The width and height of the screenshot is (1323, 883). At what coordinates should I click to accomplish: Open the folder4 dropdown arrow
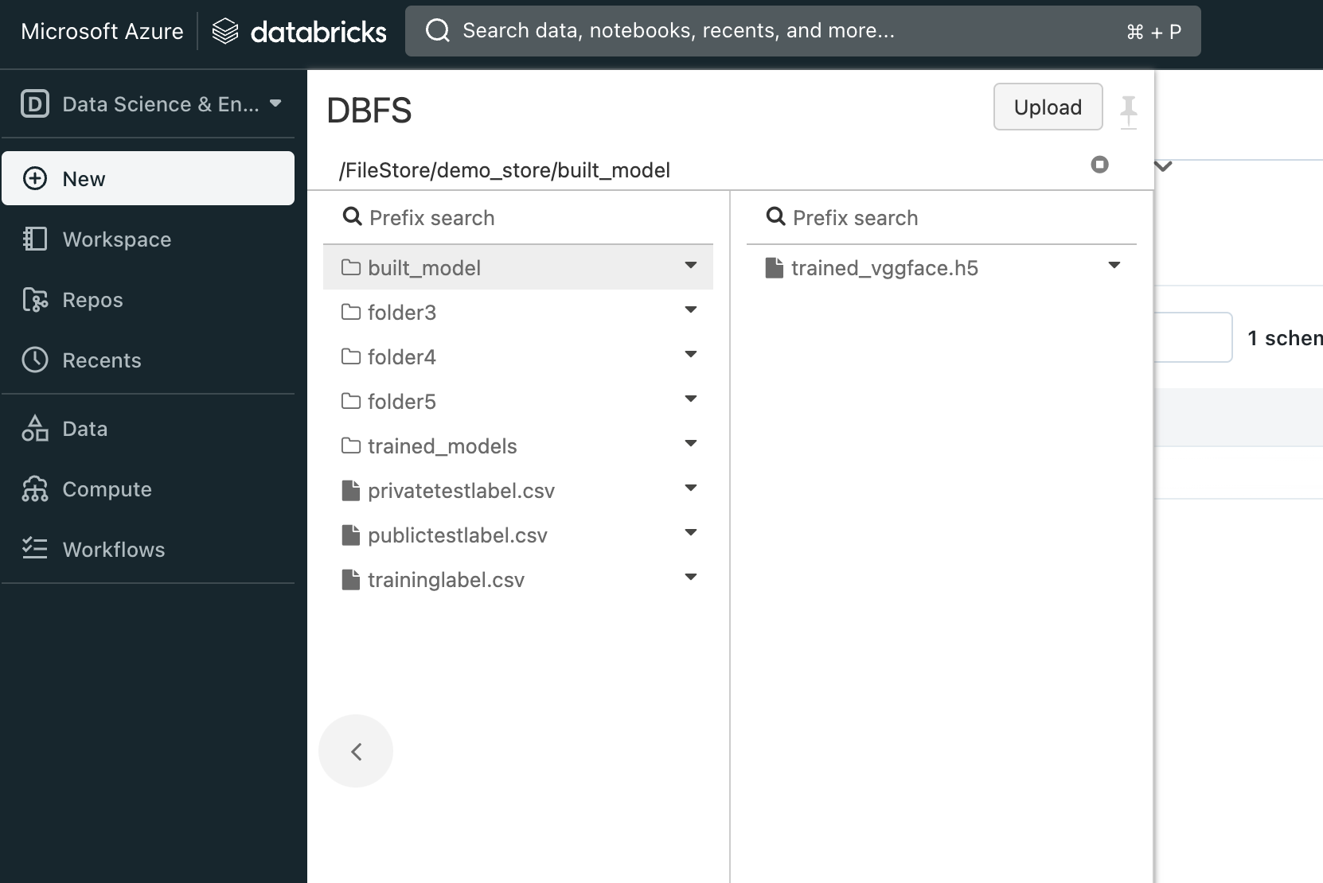(x=691, y=355)
